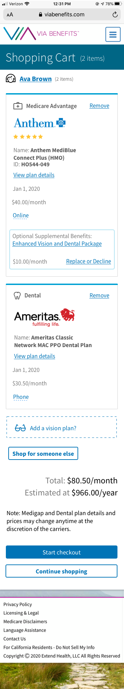The width and height of the screenshot is (124, 689).
Task: Remove the Dental plan from cart
Action: [x=99, y=295]
